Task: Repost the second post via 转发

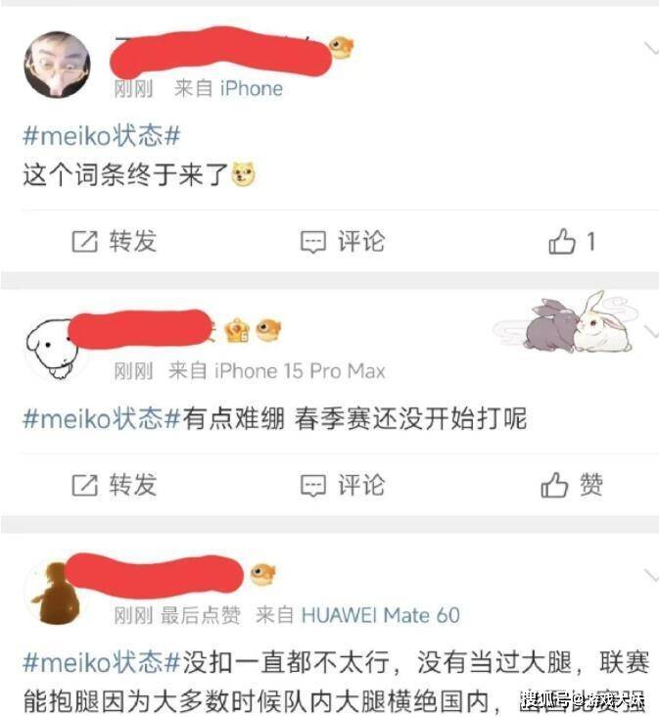Action: (x=115, y=485)
